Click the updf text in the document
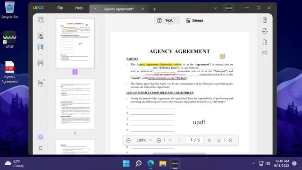Screen dimensions: 302x170 (x=199, y=122)
